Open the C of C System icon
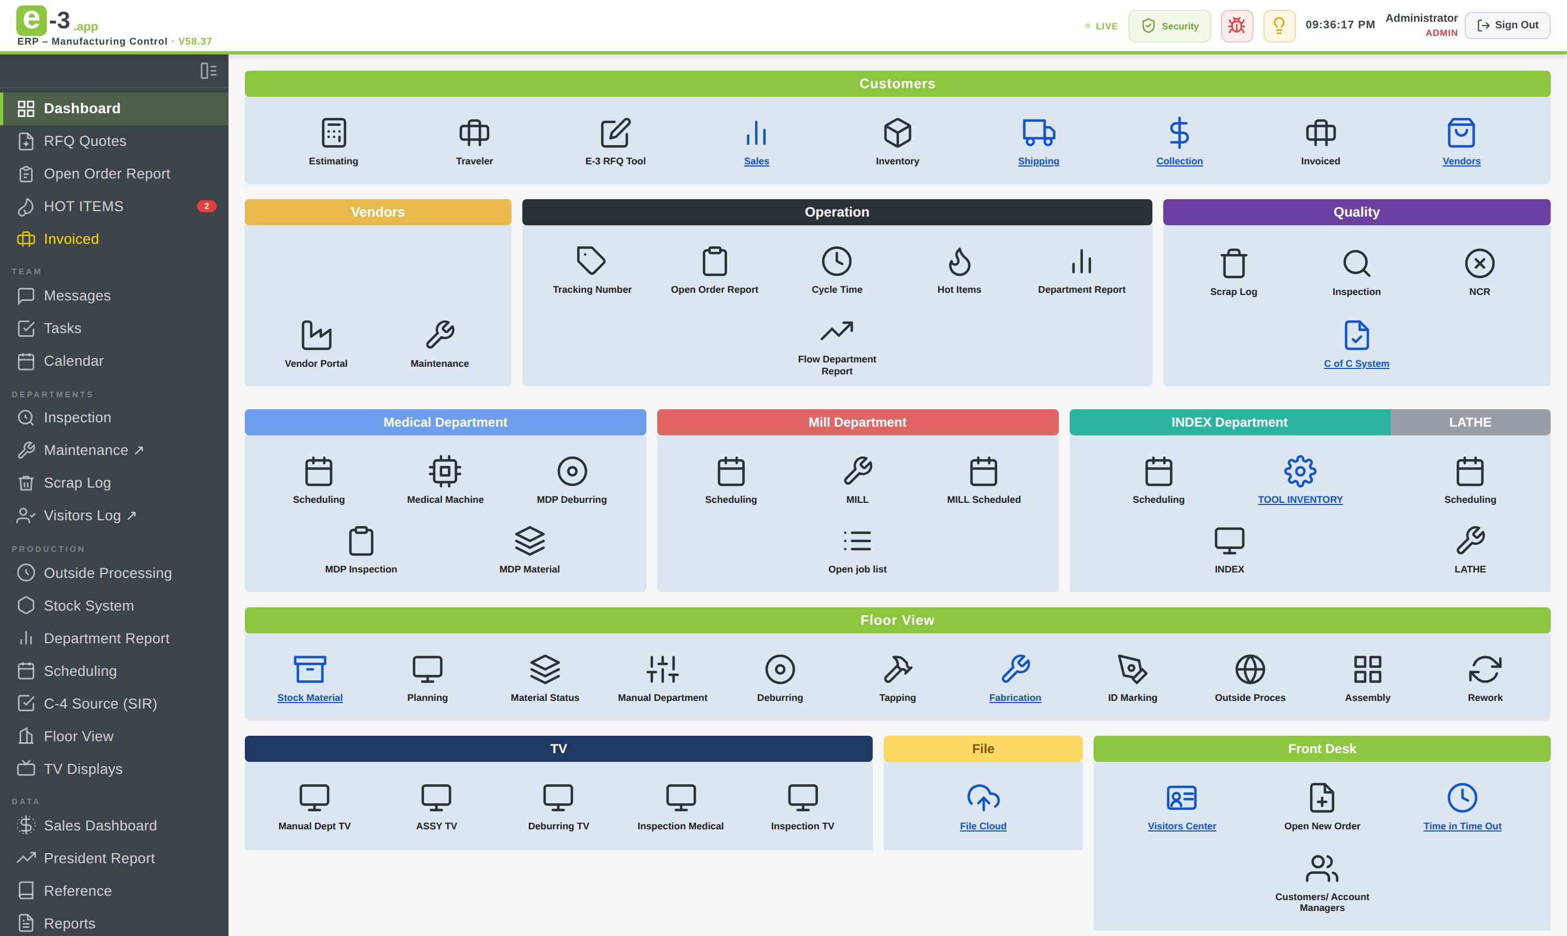Image resolution: width=1567 pixels, height=936 pixels. point(1356,335)
